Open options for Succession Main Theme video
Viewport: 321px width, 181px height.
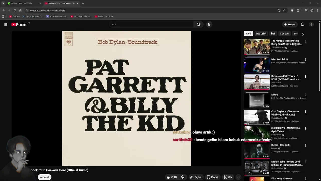[x=305, y=76]
